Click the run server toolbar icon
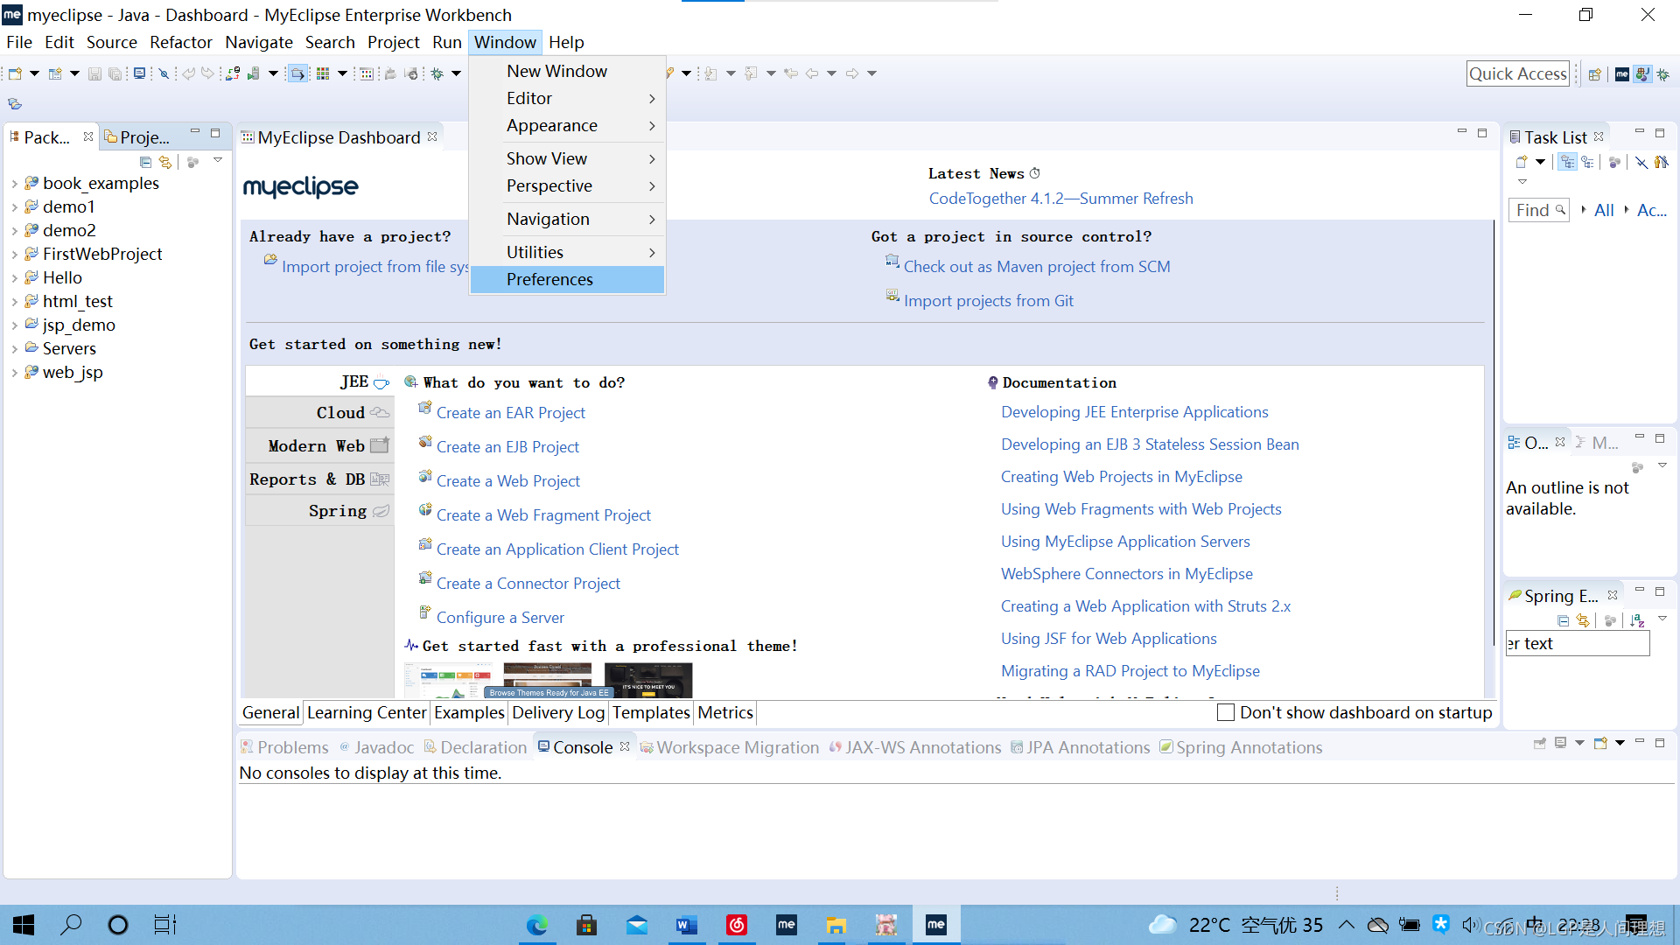This screenshot has width=1680, height=945. (254, 73)
